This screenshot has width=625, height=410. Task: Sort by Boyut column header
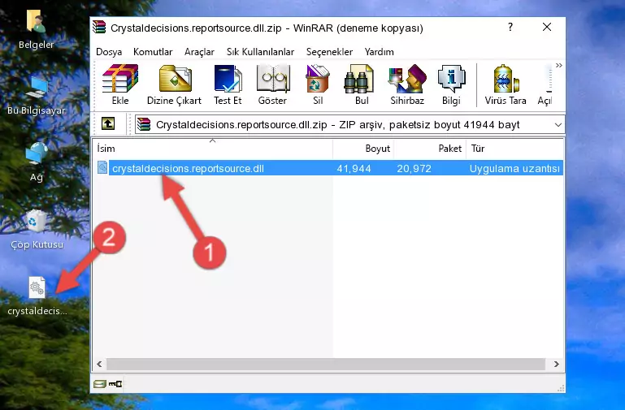point(363,148)
